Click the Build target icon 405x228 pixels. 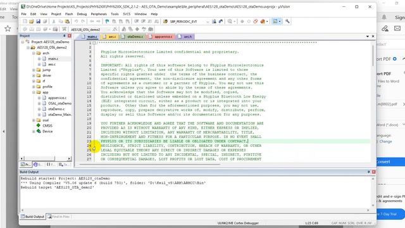[32, 29]
